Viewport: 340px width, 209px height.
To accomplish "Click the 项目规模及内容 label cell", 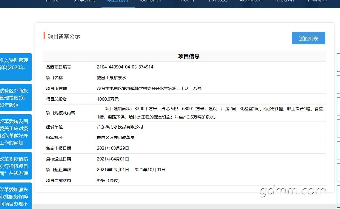I will 68,113.
